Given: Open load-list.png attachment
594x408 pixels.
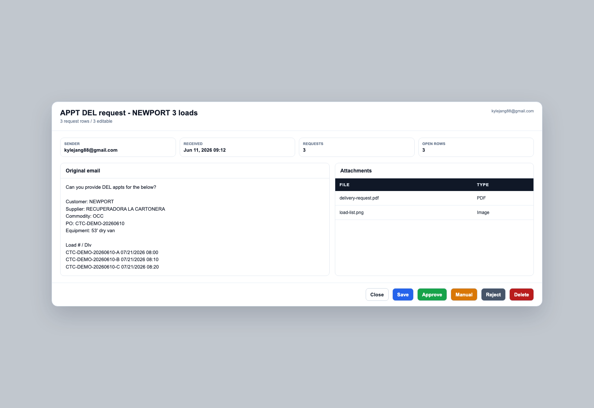Looking at the screenshot, I should (x=352, y=213).
